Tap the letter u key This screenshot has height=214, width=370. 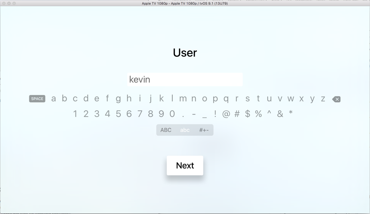coord(269,99)
